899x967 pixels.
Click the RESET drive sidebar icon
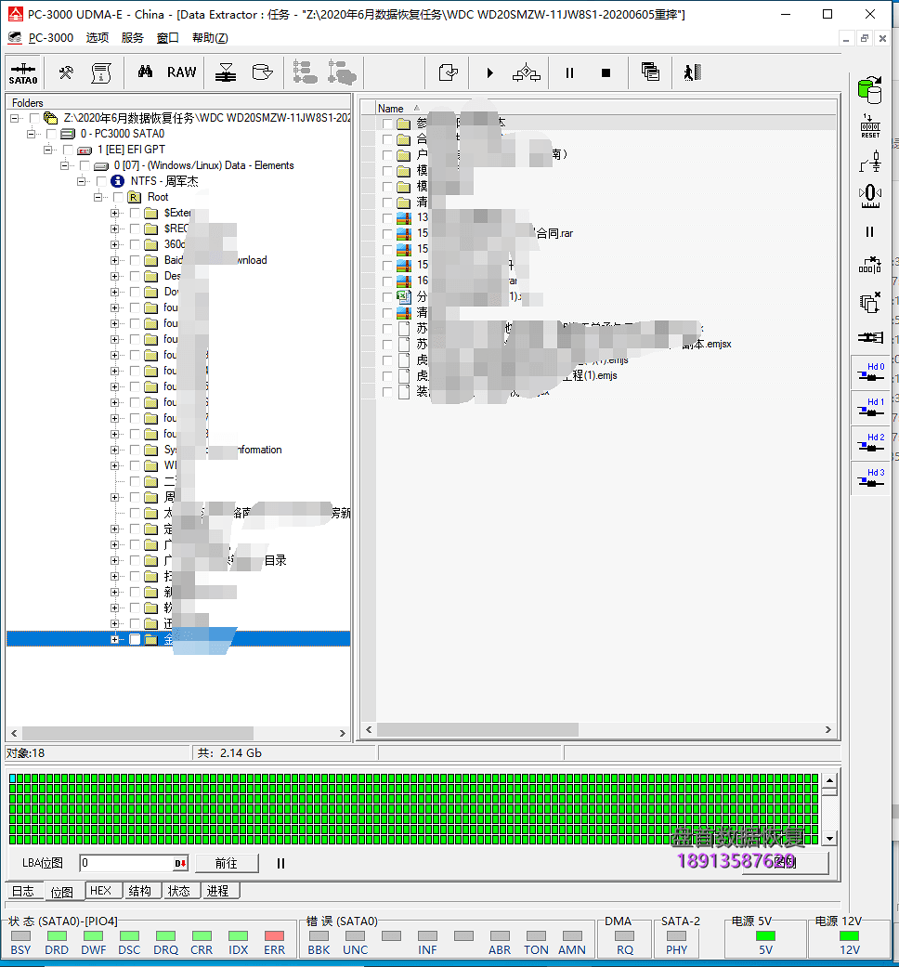870,125
